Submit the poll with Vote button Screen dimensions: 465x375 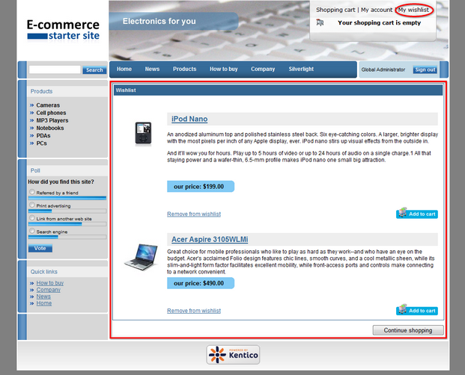(x=40, y=248)
